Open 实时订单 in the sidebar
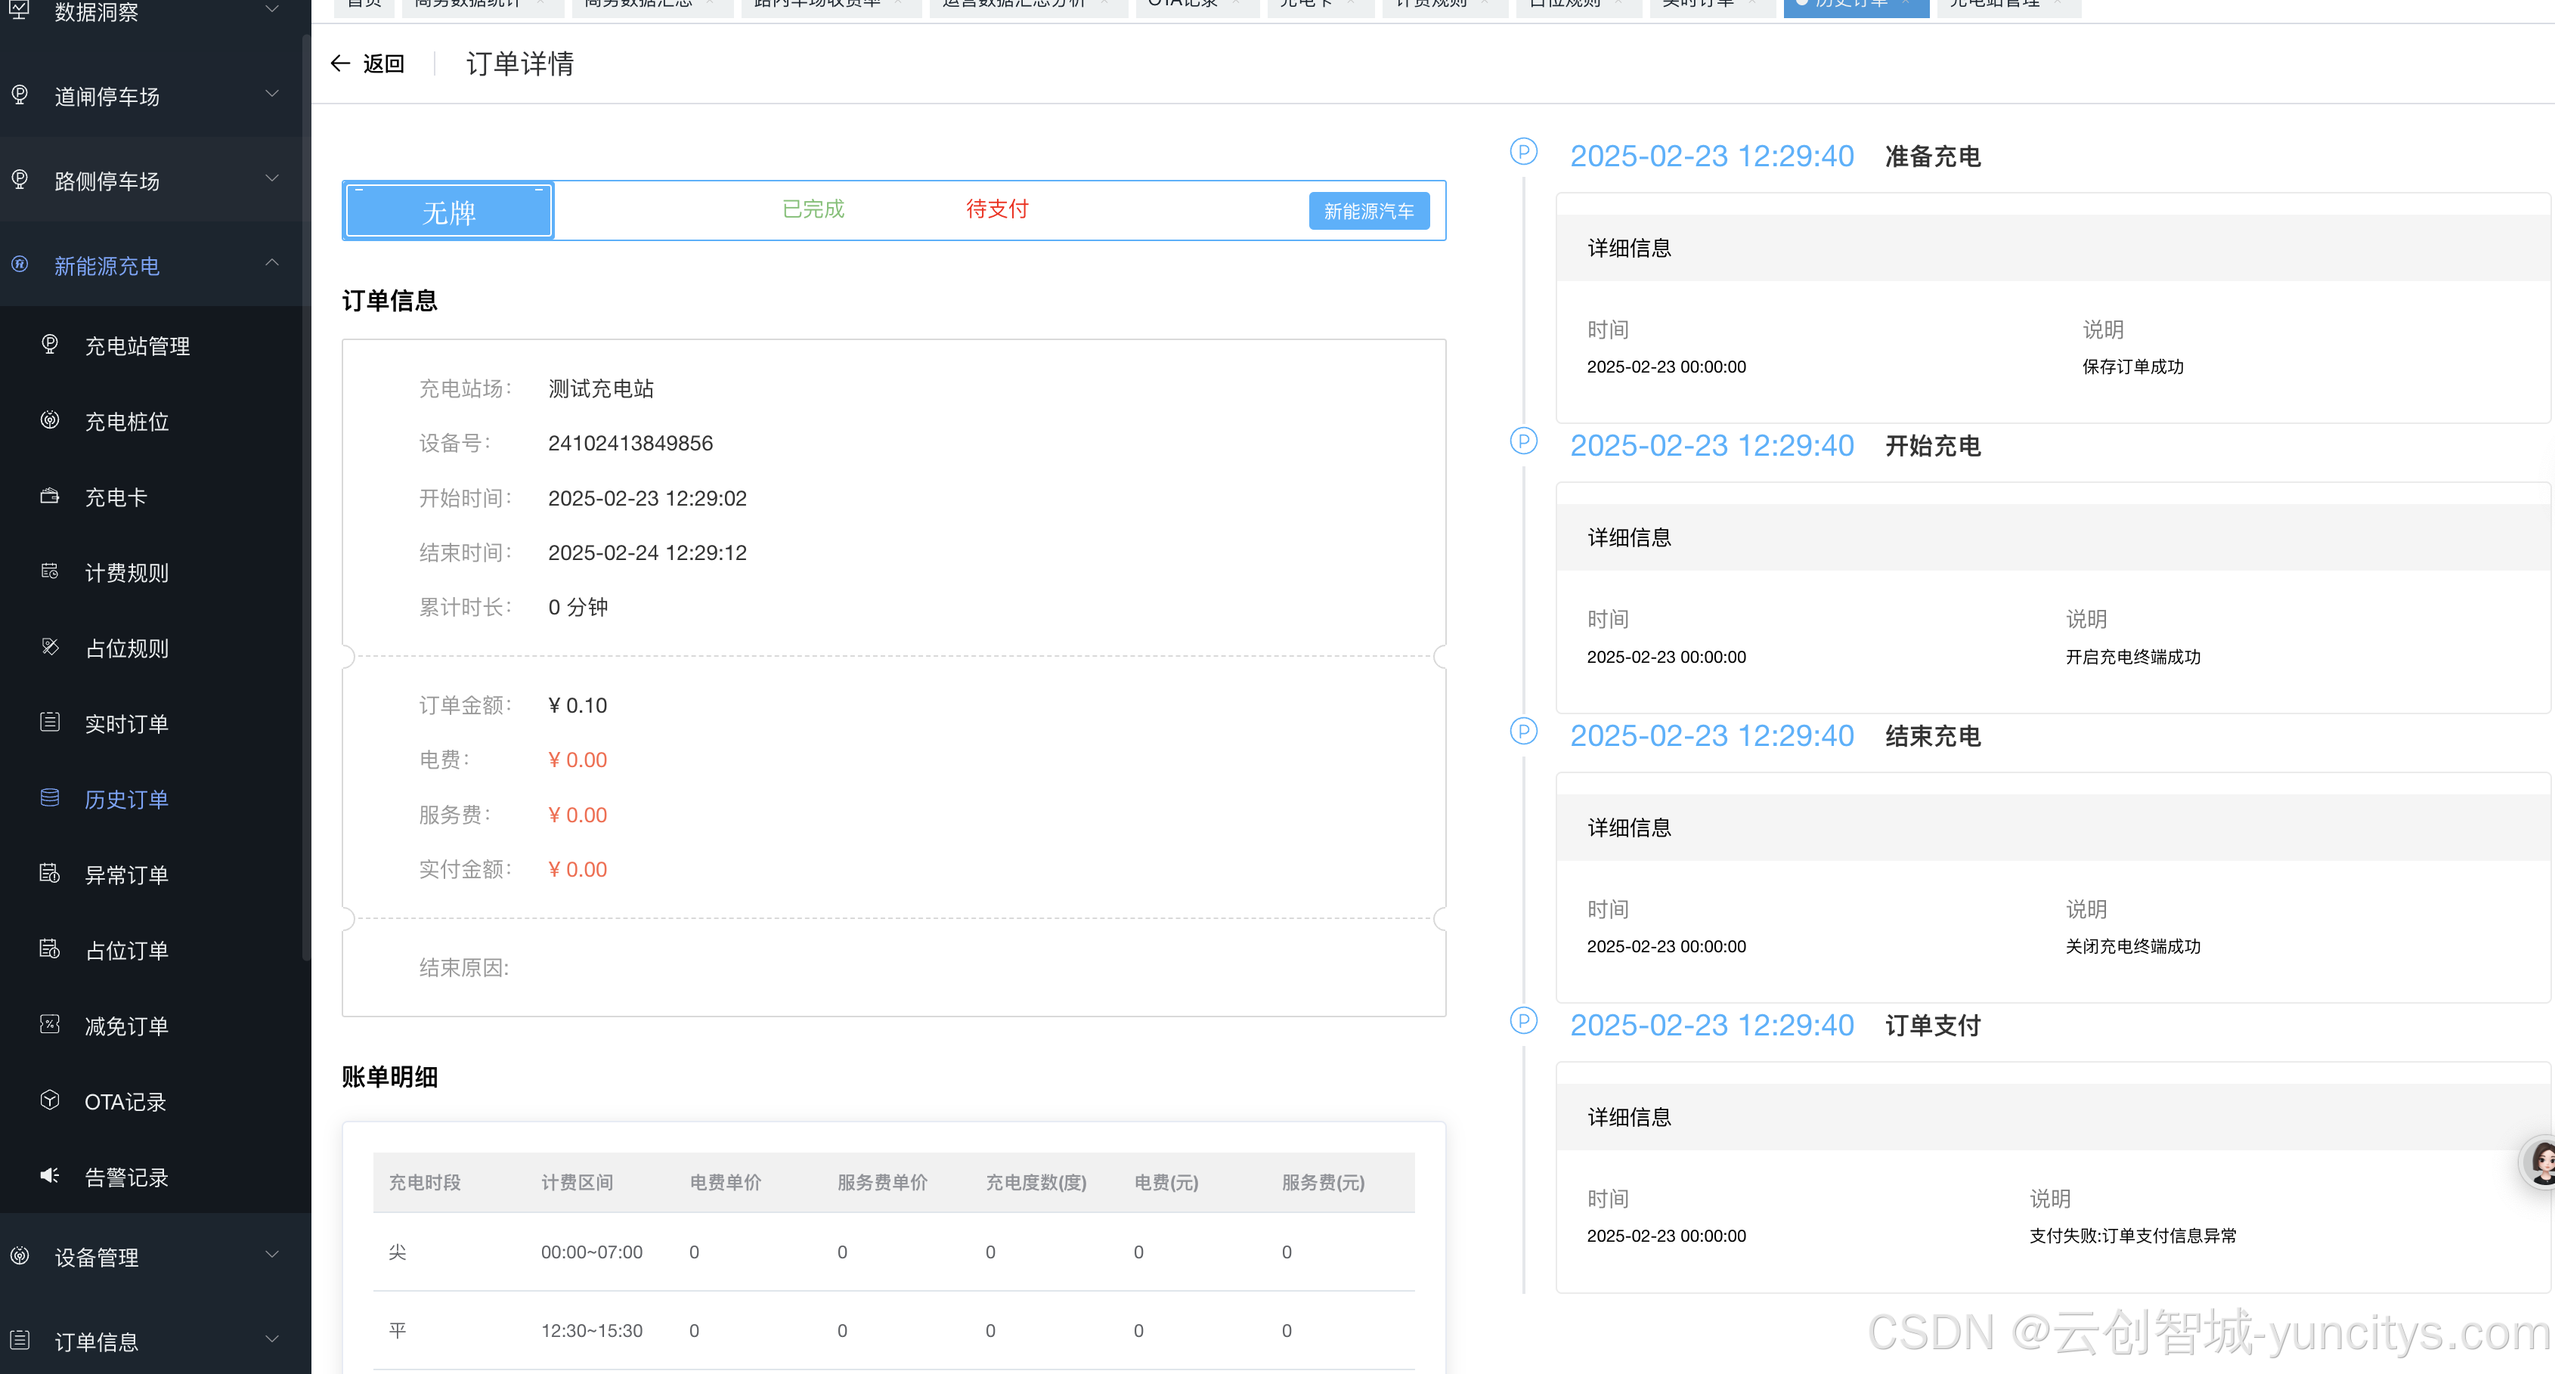The height and width of the screenshot is (1374, 2555). (x=126, y=724)
